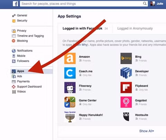166x140 pixels.
Task: Click the search magnifier icon
Action: coord(145,3)
